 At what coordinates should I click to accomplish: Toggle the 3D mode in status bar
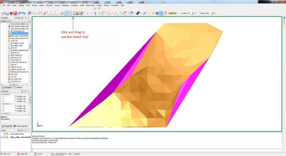click(66, 154)
